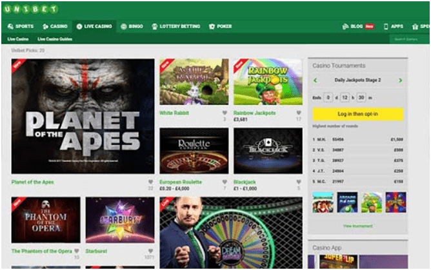Open Starburst game thumbnail
This screenshot has width=431, height=270.
tap(120, 220)
